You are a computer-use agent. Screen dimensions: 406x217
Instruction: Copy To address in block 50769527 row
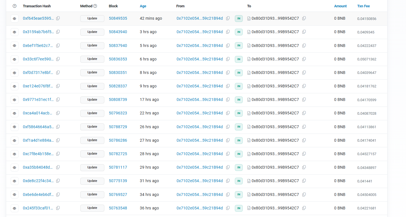(x=304, y=195)
